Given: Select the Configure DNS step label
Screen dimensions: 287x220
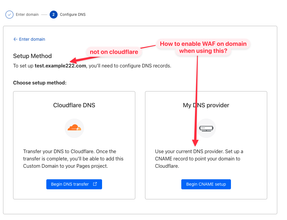Looking at the screenshot, I should pos(73,15).
